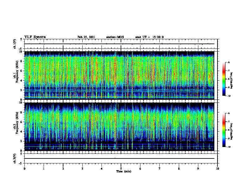Click the time axis tick label "0"
Viewport: 245px width, 189px height.
click(x=24, y=169)
